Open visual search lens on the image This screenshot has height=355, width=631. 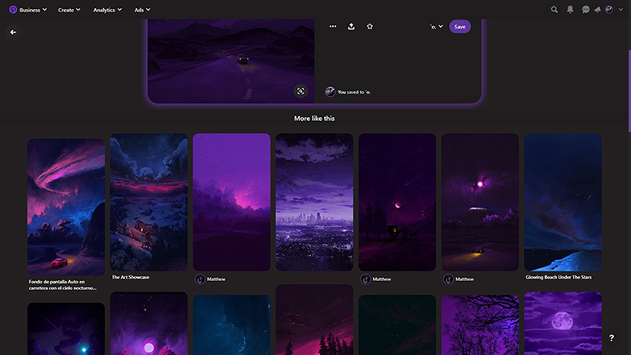click(300, 92)
